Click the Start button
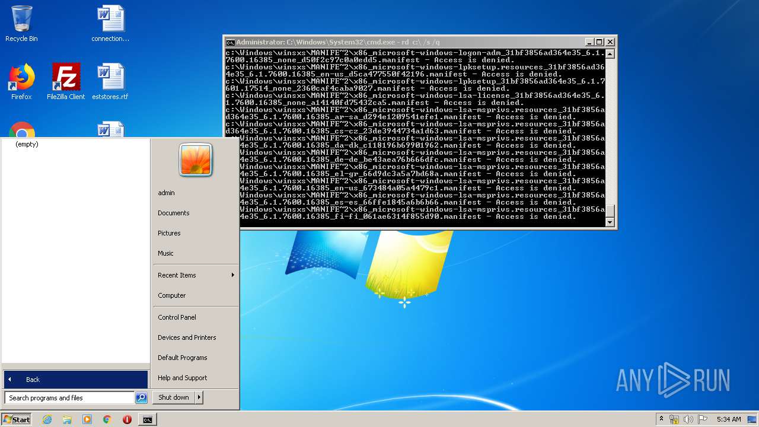The image size is (759, 427). point(17,419)
